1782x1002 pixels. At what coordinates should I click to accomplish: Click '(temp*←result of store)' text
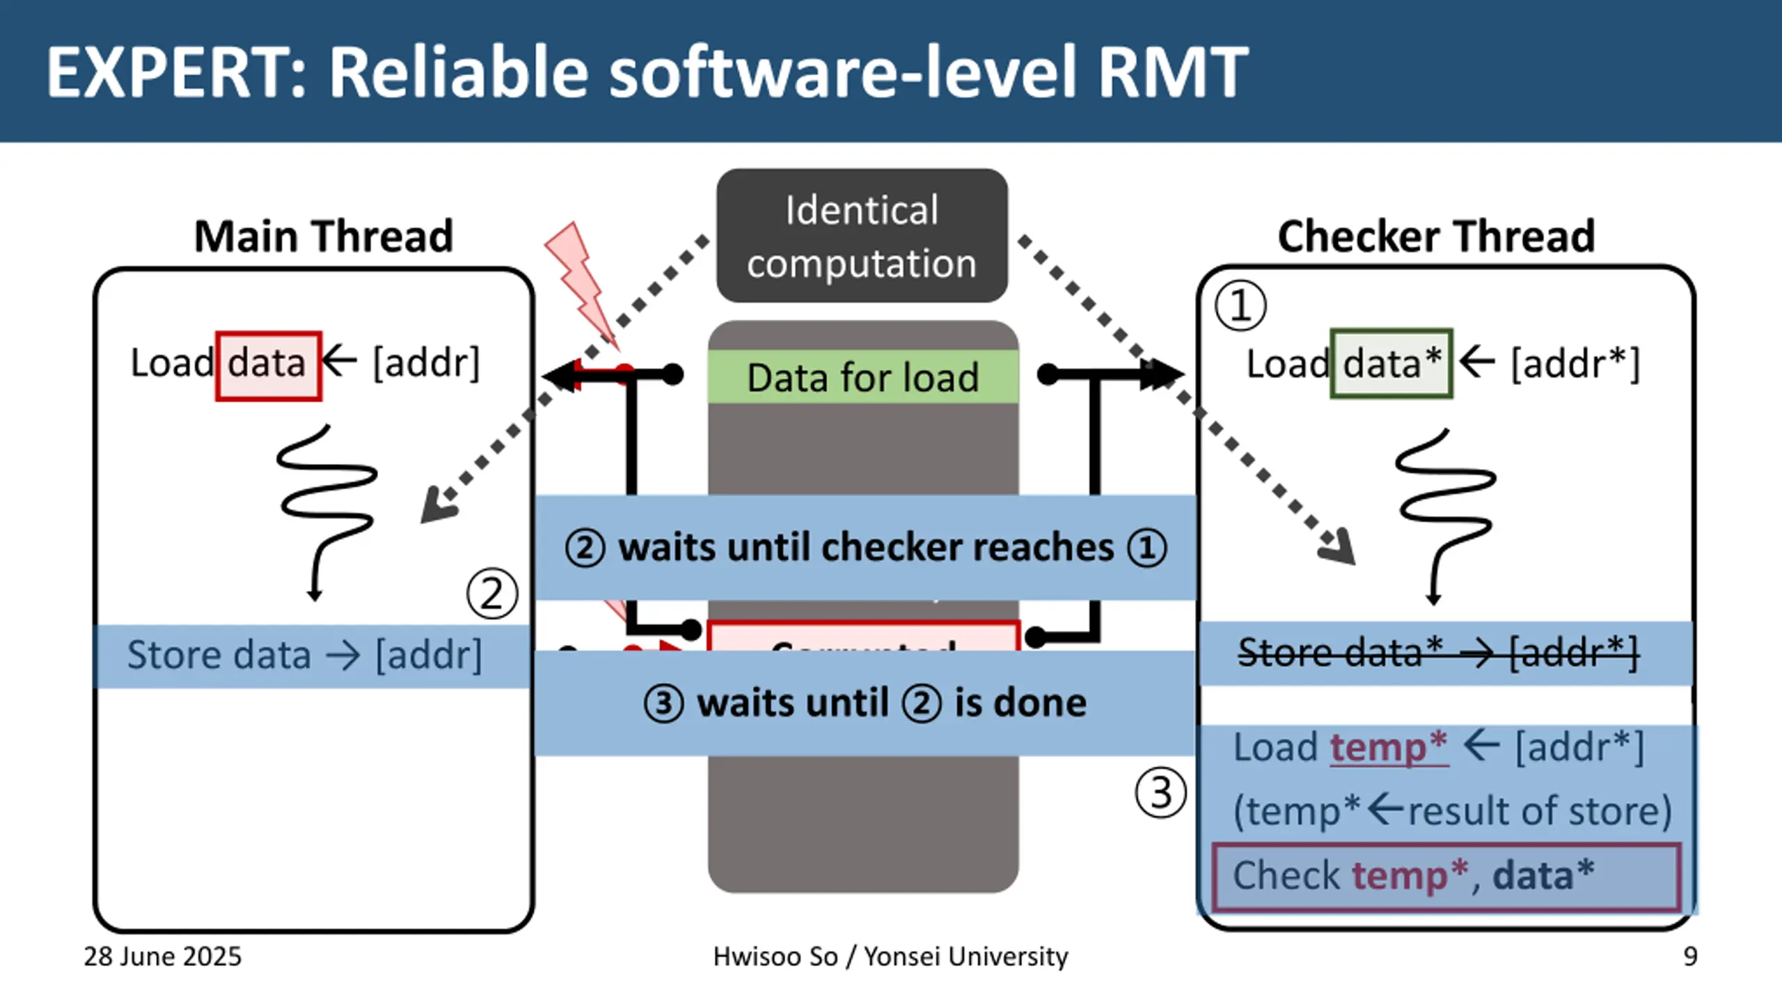[x=1452, y=811]
